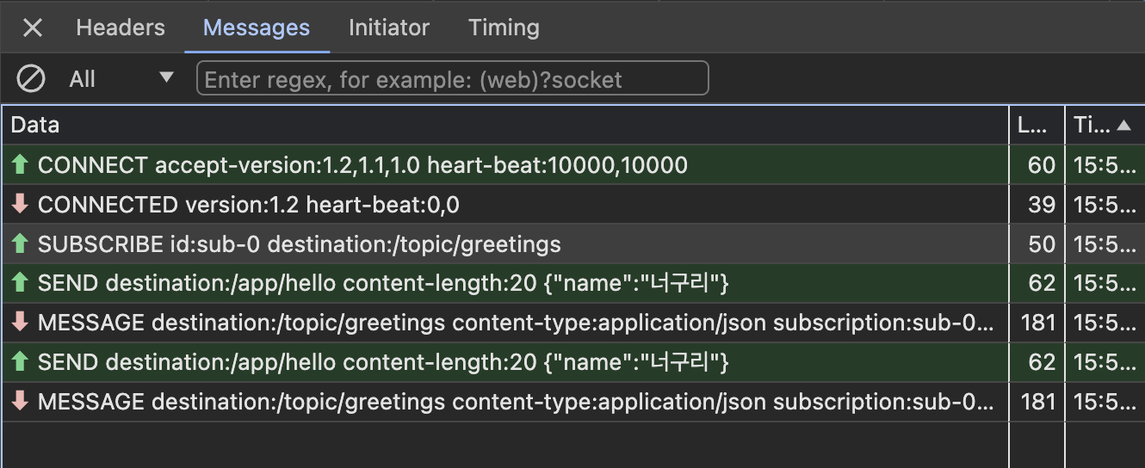Close the WebSocket details panel

tap(33, 28)
